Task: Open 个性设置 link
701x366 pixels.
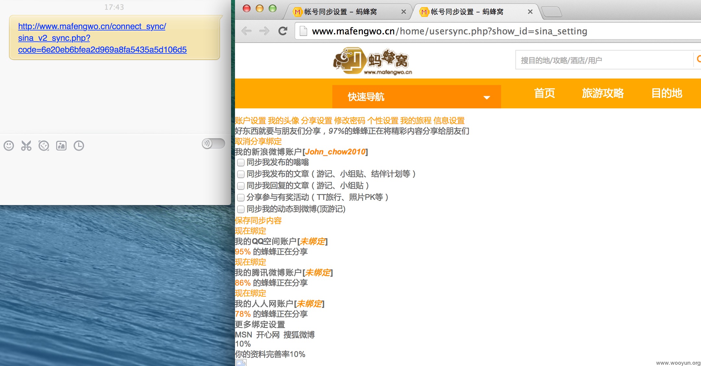Action: point(383,121)
